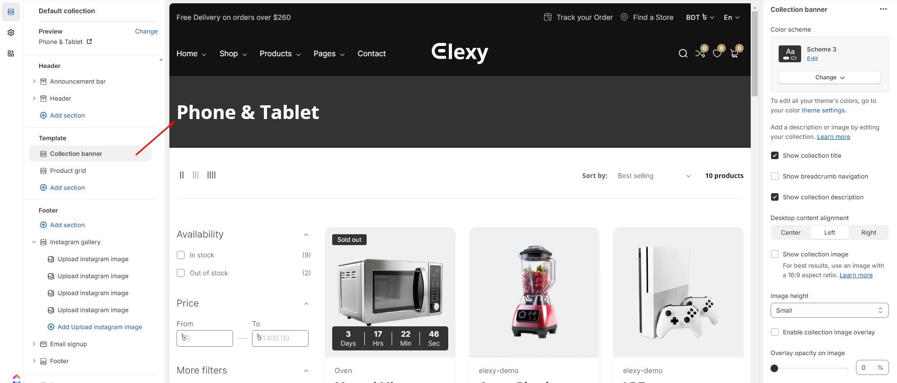897x383 pixels.
Task: Click the external link icon beside Phone & Tablet
Action: point(89,42)
